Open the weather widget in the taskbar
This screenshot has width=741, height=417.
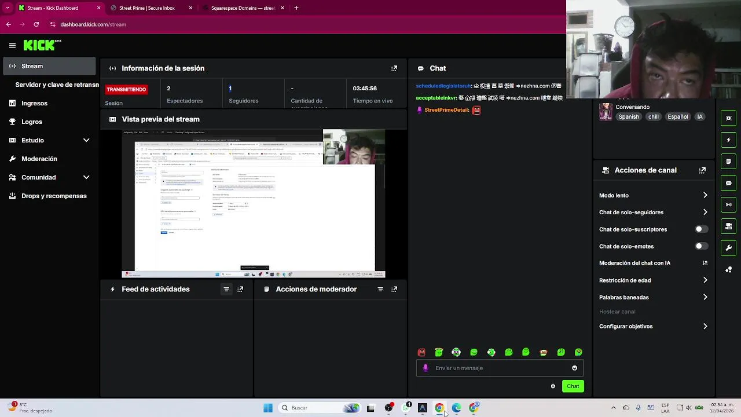(30, 408)
